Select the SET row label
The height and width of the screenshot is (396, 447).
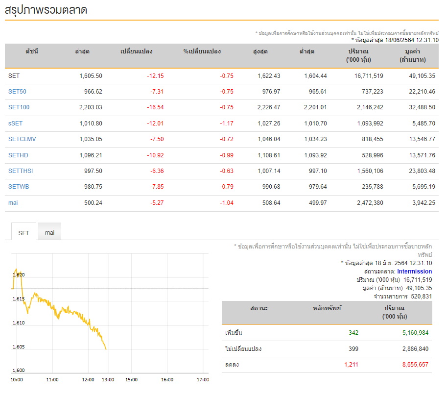coord(14,76)
